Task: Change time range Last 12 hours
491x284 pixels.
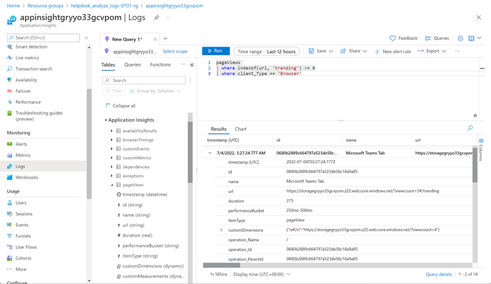Action: point(266,52)
